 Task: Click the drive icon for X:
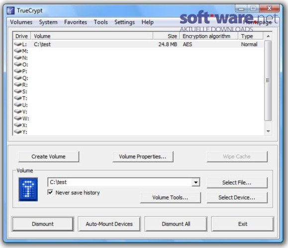pos(18,125)
